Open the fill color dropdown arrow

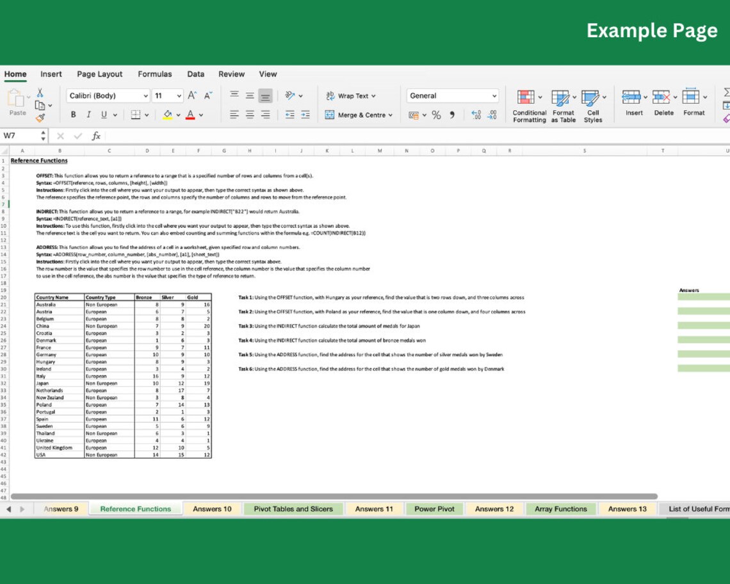(179, 115)
